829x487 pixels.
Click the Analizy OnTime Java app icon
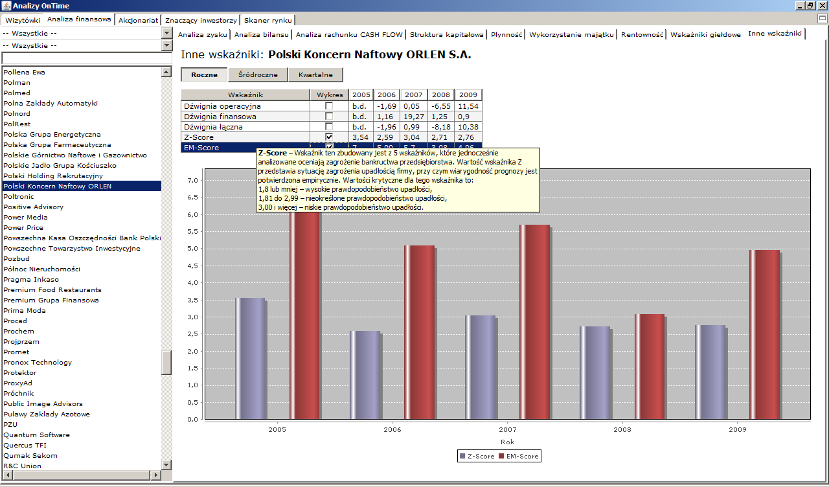[6, 6]
